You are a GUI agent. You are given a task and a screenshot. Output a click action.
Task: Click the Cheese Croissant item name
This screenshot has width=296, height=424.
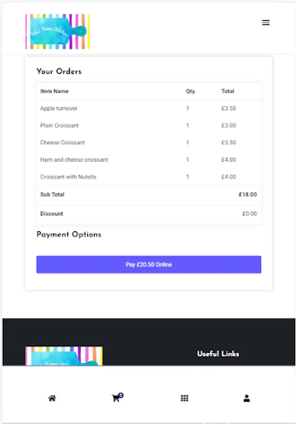62,142
